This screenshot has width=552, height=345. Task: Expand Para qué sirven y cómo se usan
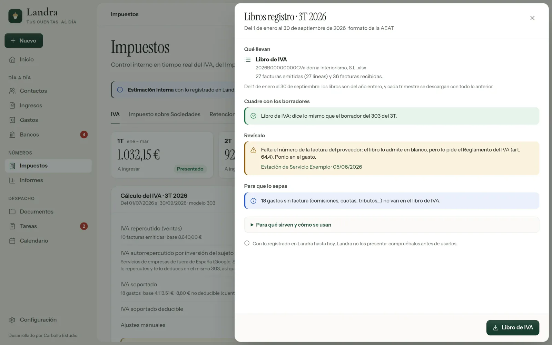pos(392,225)
